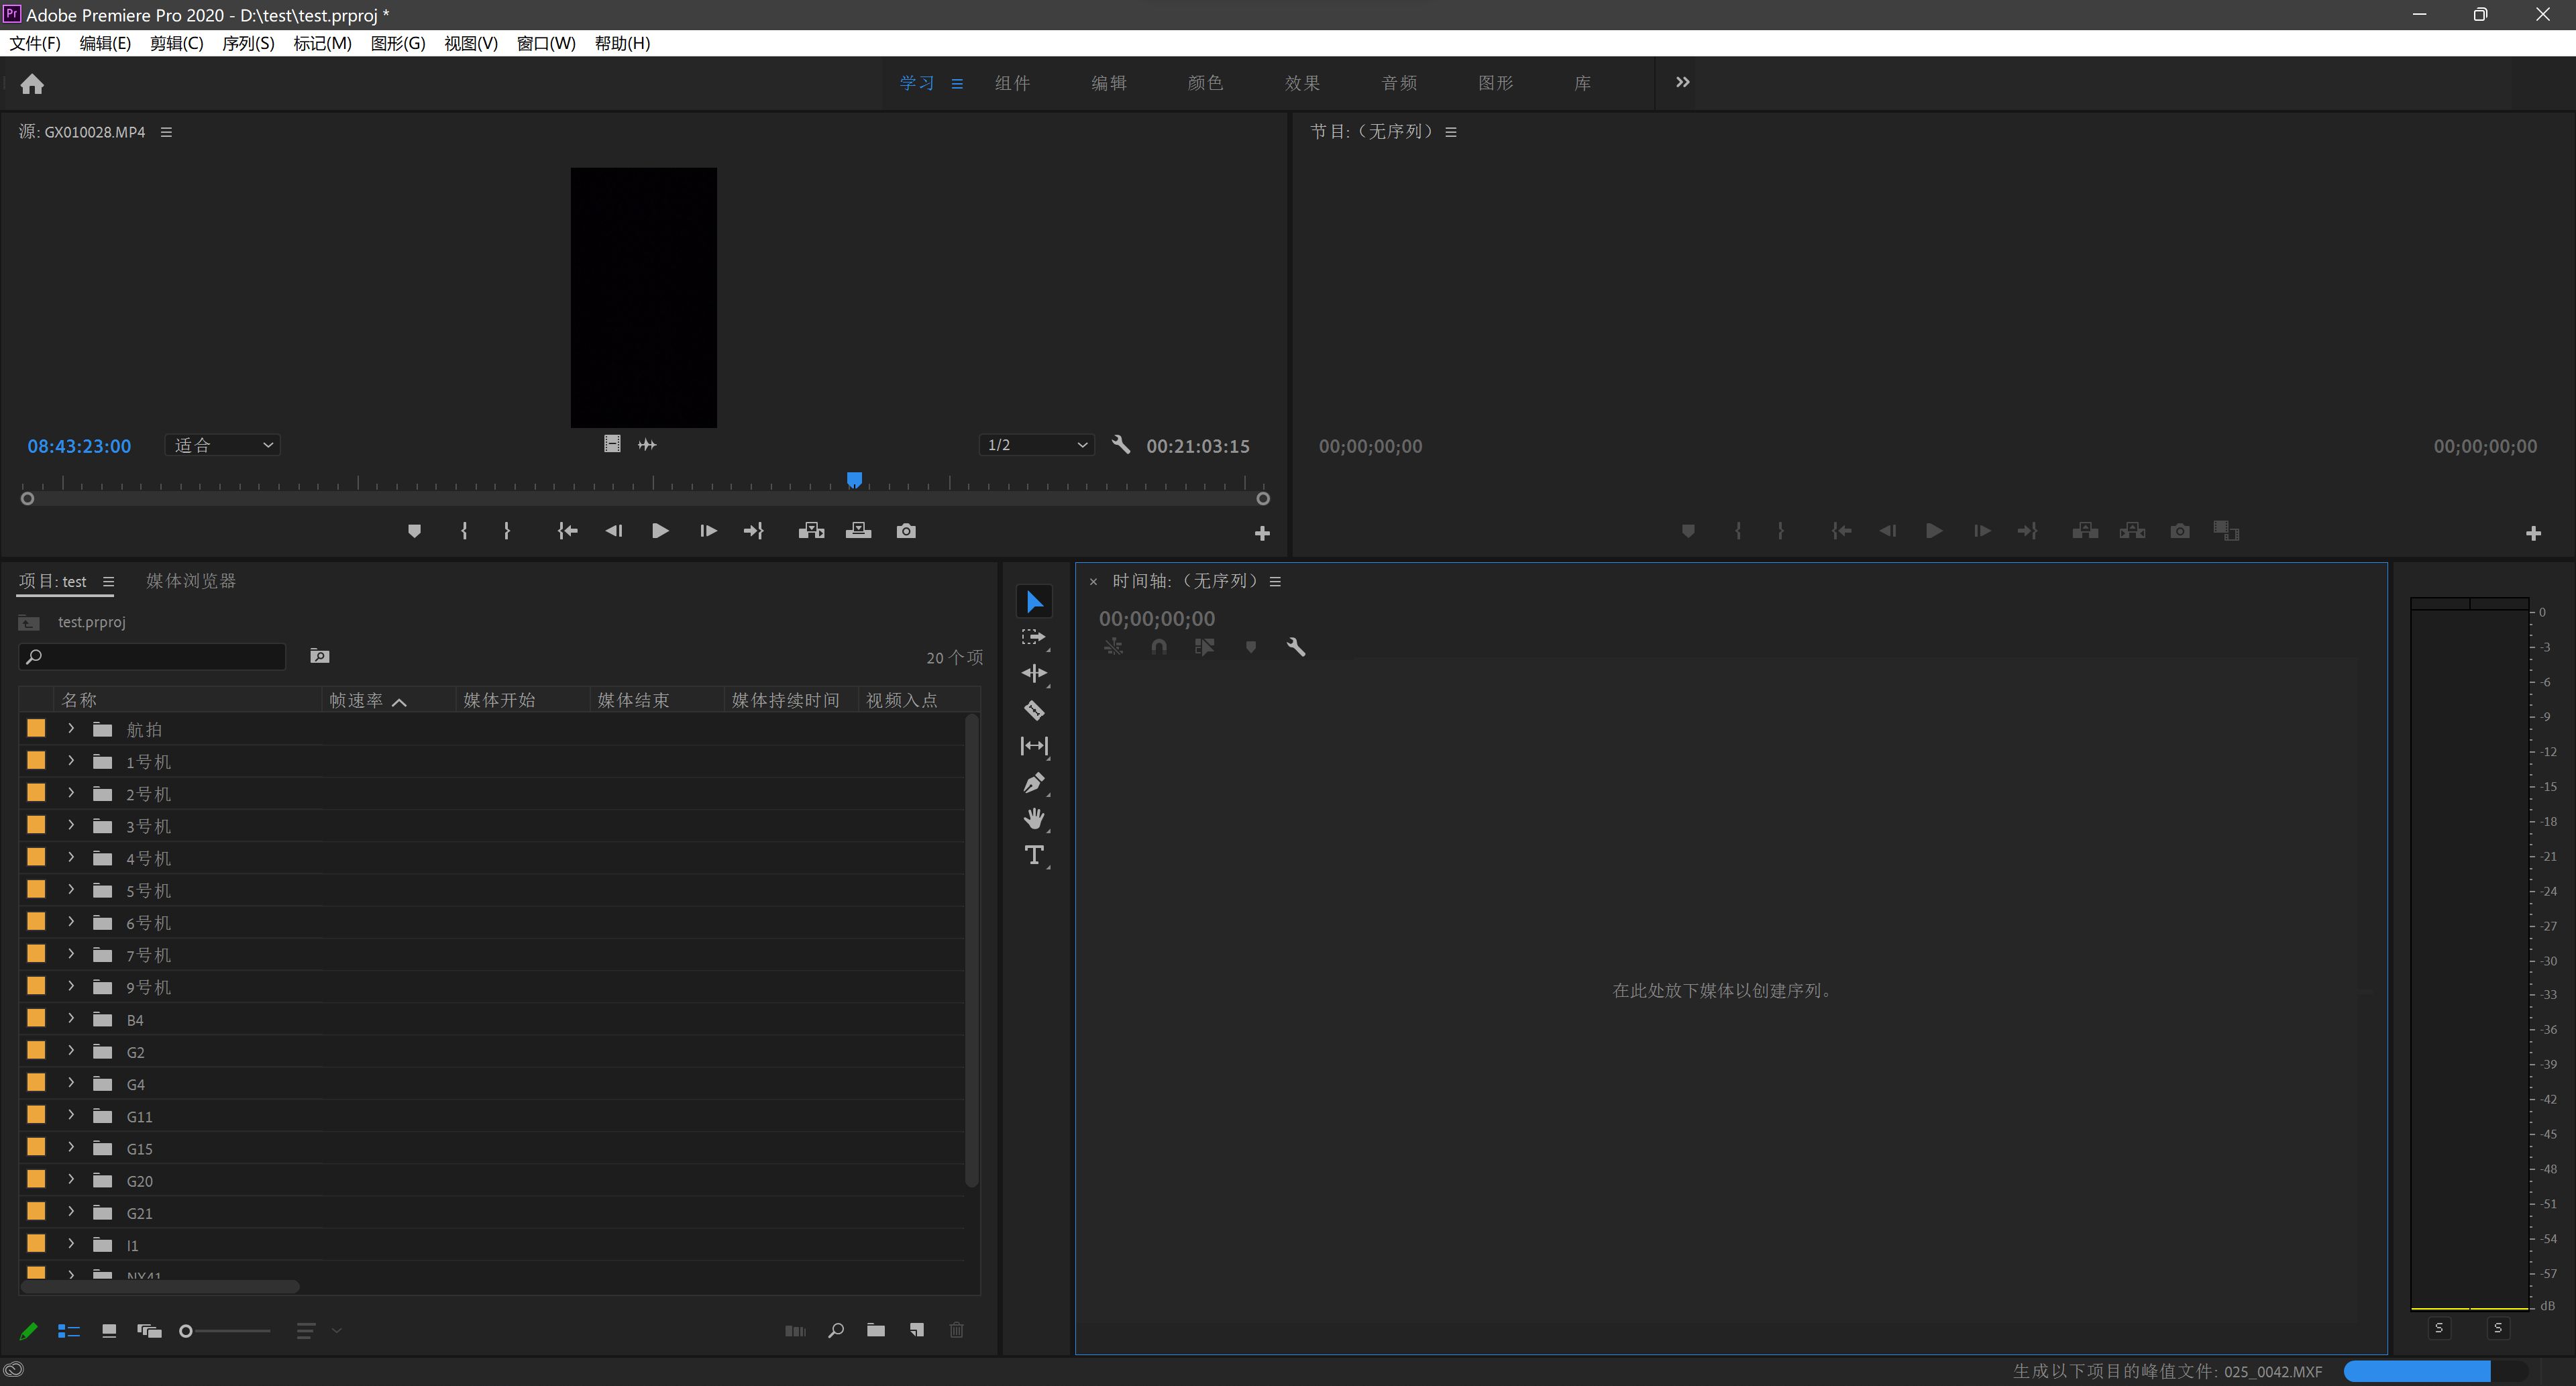2576x1386 pixels.
Task: Open Source monitor settings wrench
Action: coord(1121,445)
